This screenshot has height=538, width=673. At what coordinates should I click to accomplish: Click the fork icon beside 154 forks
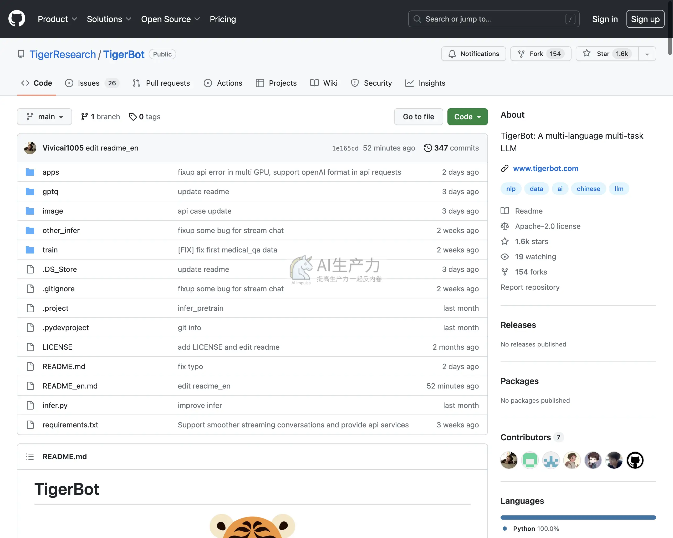pos(504,272)
